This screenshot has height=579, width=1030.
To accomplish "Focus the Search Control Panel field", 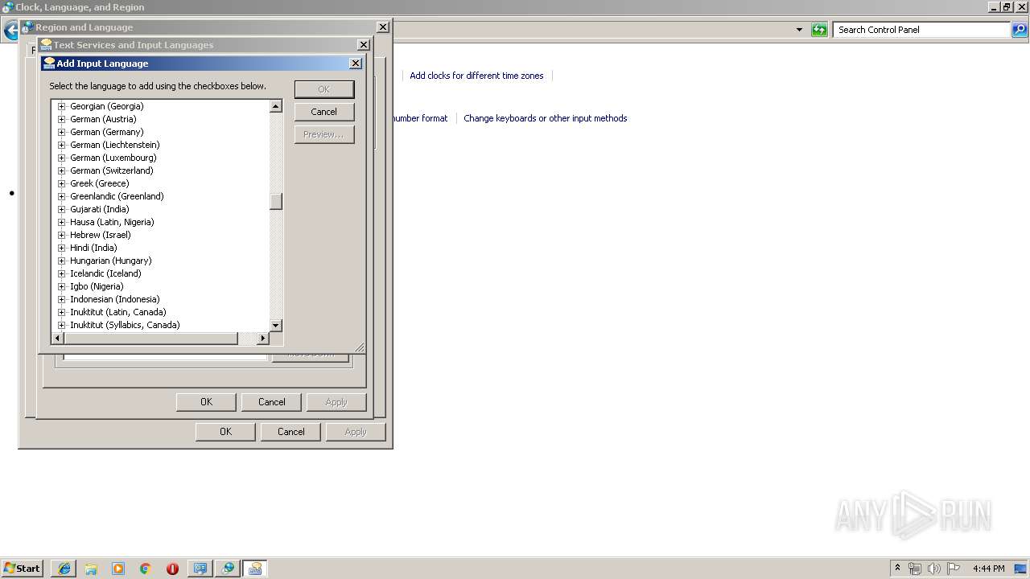I will 922,30.
